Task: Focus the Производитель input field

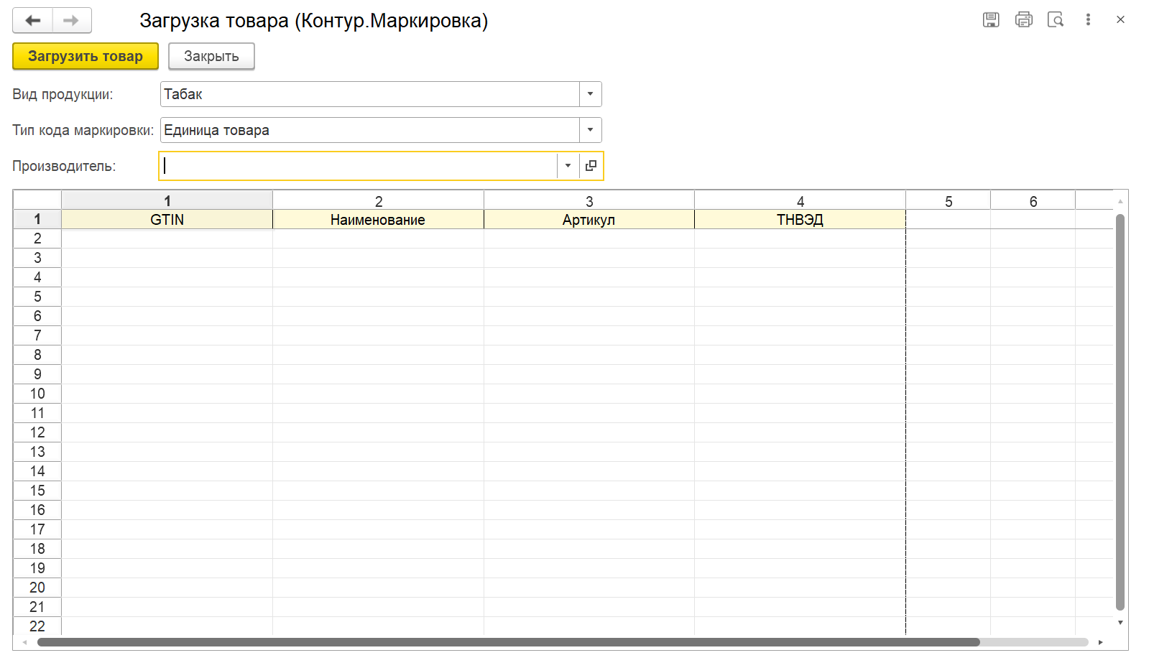Action: click(x=359, y=166)
